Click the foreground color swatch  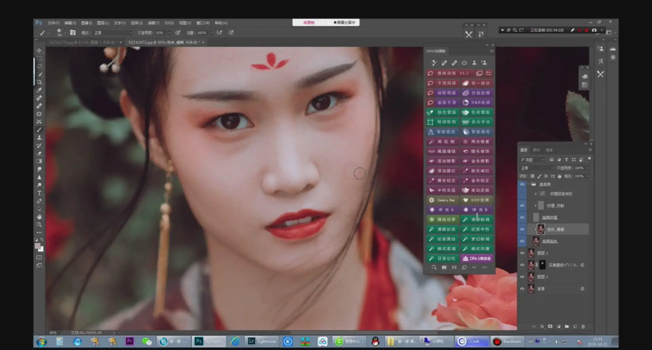(37, 246)
